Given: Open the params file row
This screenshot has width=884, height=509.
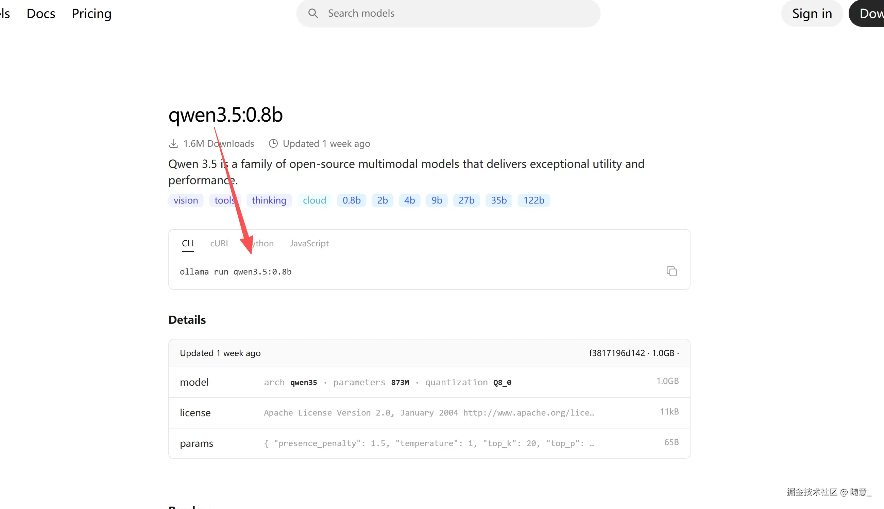Looking at the screenshot, I should 429,443.
